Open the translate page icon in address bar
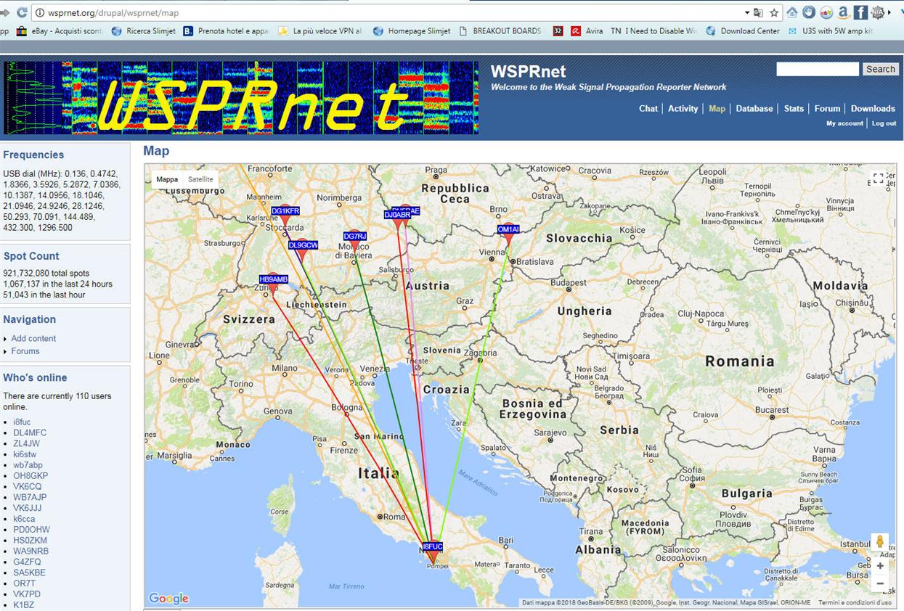The height and width of the screenshot is (611, 904). (x=759, y=12)
